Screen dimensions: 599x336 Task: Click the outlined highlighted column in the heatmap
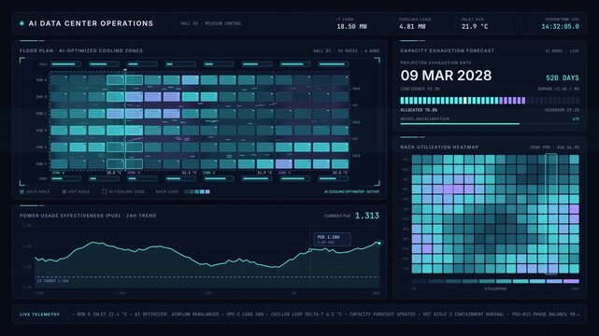[550, 214]
